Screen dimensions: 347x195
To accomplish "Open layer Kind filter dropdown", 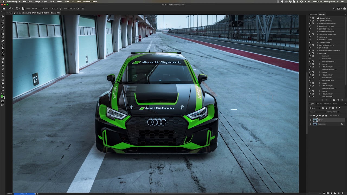I will 315,108.
